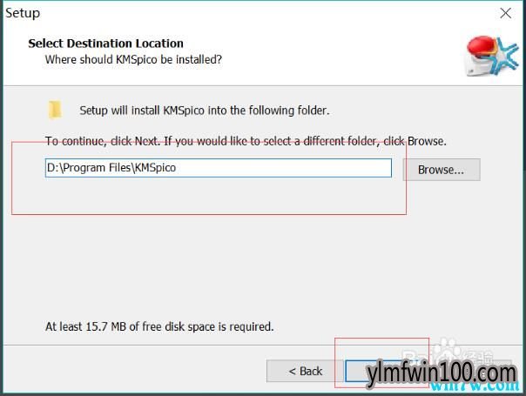Close the Setup dialog window

point(505,13)
